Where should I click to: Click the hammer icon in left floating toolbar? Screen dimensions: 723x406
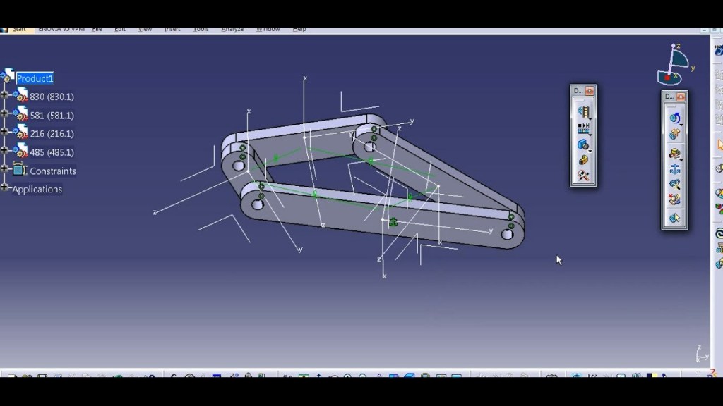coord(583,176)
